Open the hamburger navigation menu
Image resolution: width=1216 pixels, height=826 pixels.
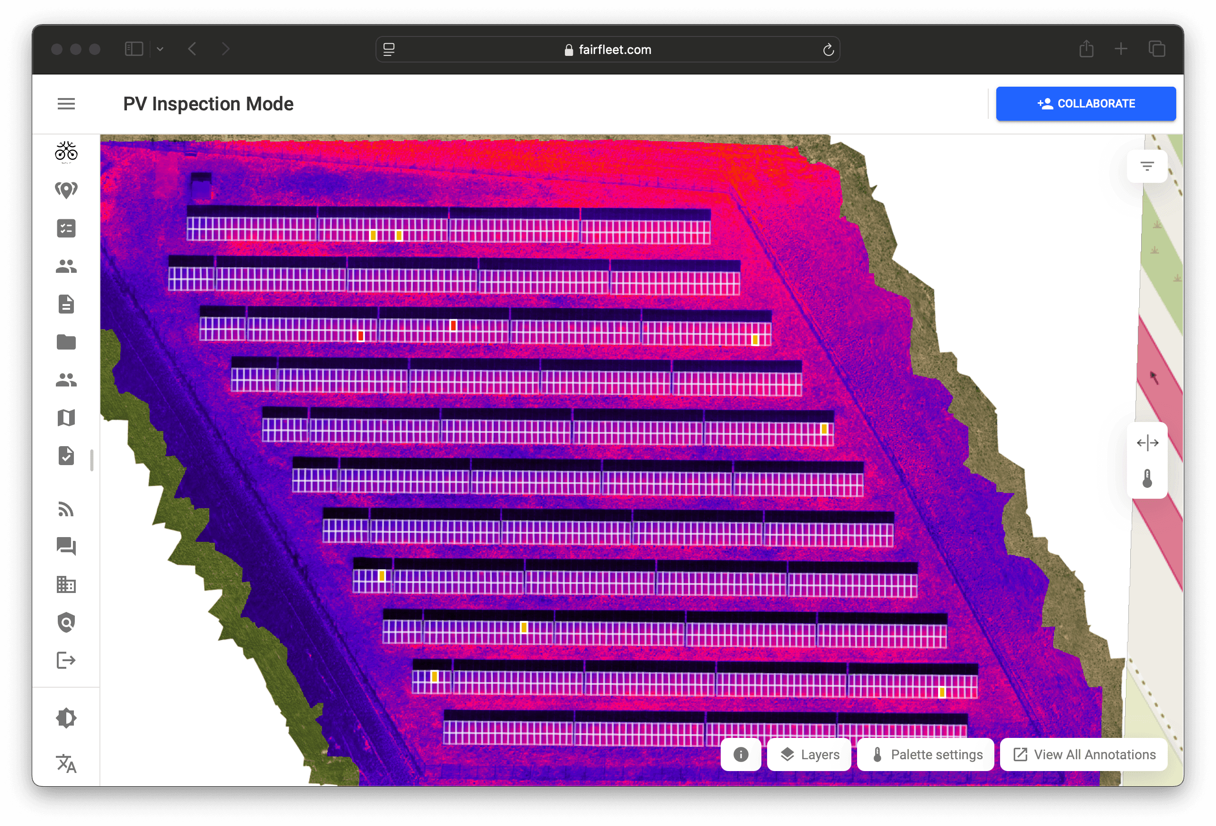[x=66, y=104]
